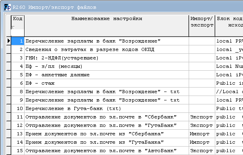Click row selector for row 6
The image size is (243, 155).
[9, 83]
